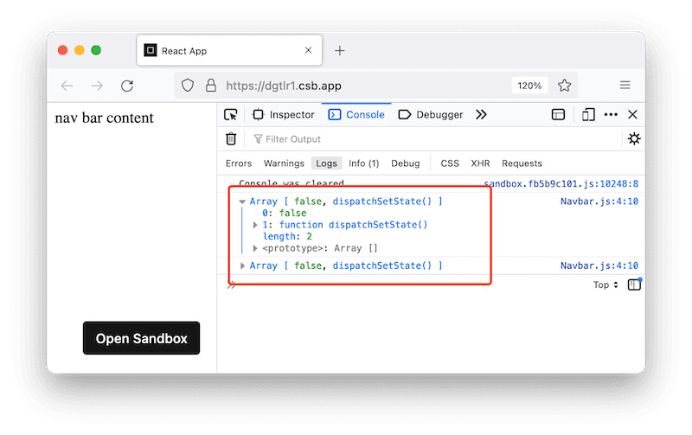Toggle Responsive Design Mode icon
Screen dimensions: 692x435
[588, 114]
